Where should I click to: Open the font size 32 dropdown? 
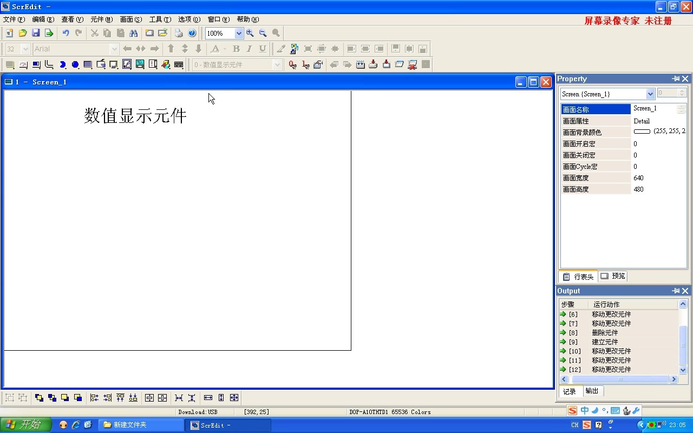pyautogui.click(x=25, y=49)
